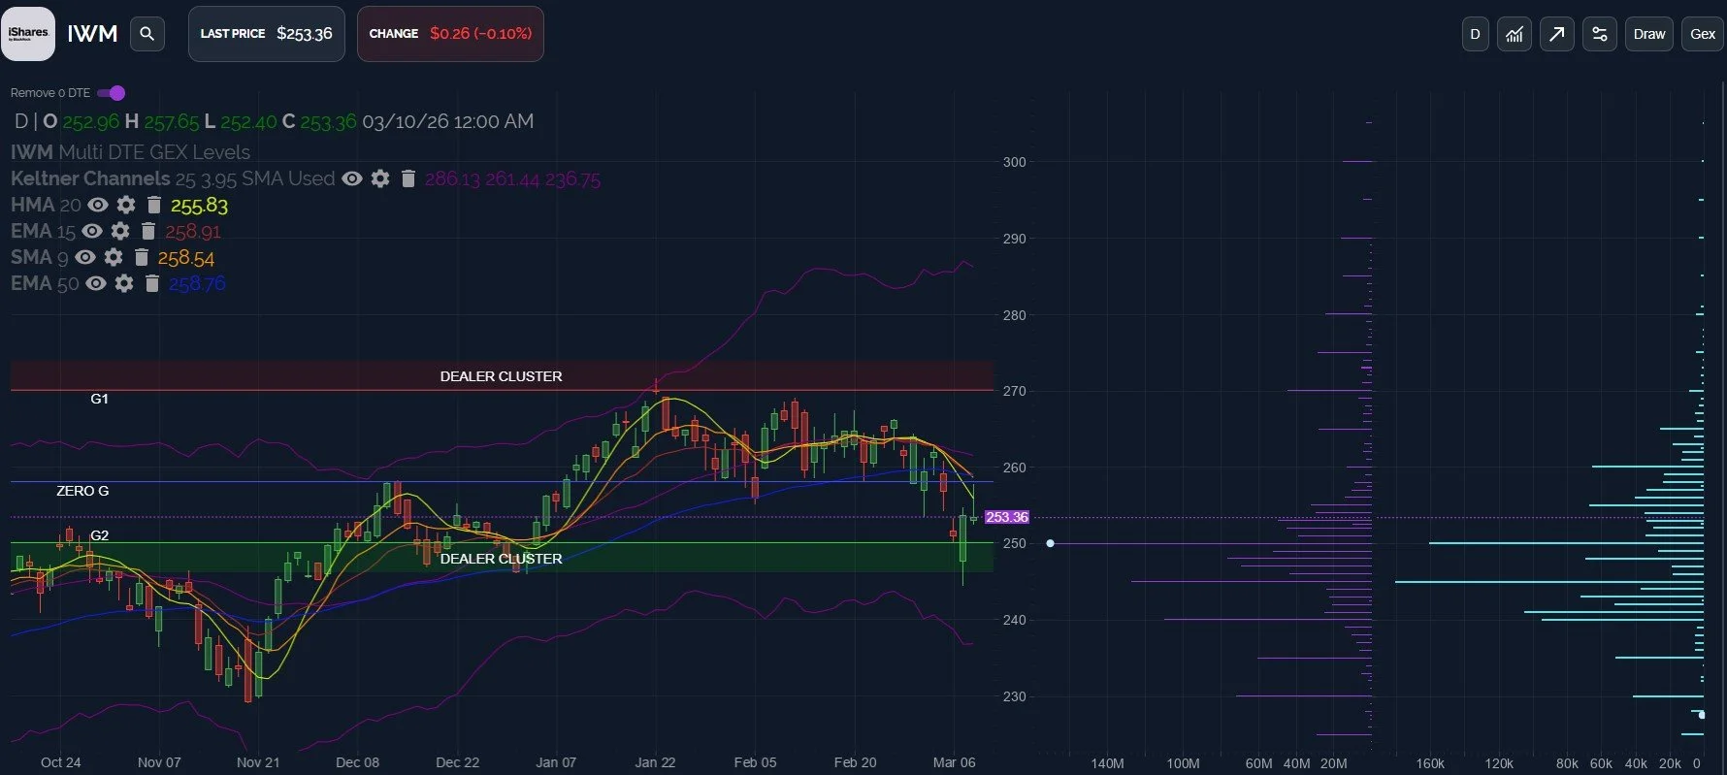Click the white marker near 230 on right
This screenshot has width=1727, height=775.
point(1701,715)
